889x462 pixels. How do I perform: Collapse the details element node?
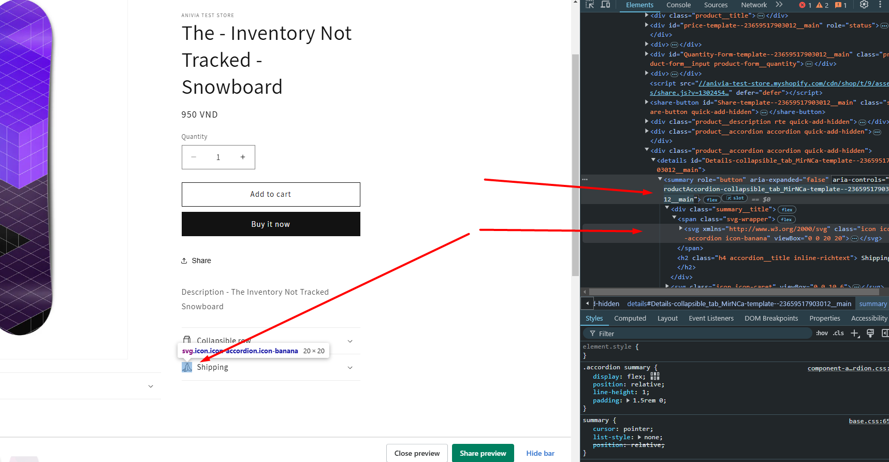click(653, 160)
